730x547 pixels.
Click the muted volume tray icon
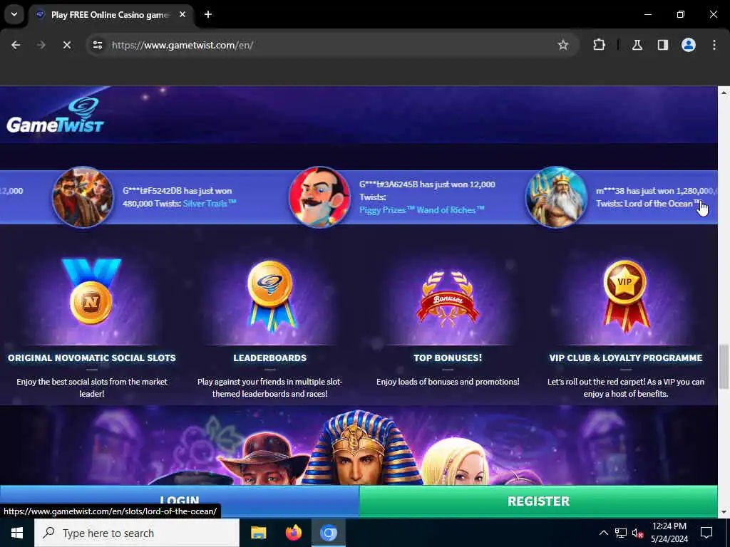[637, 533]
